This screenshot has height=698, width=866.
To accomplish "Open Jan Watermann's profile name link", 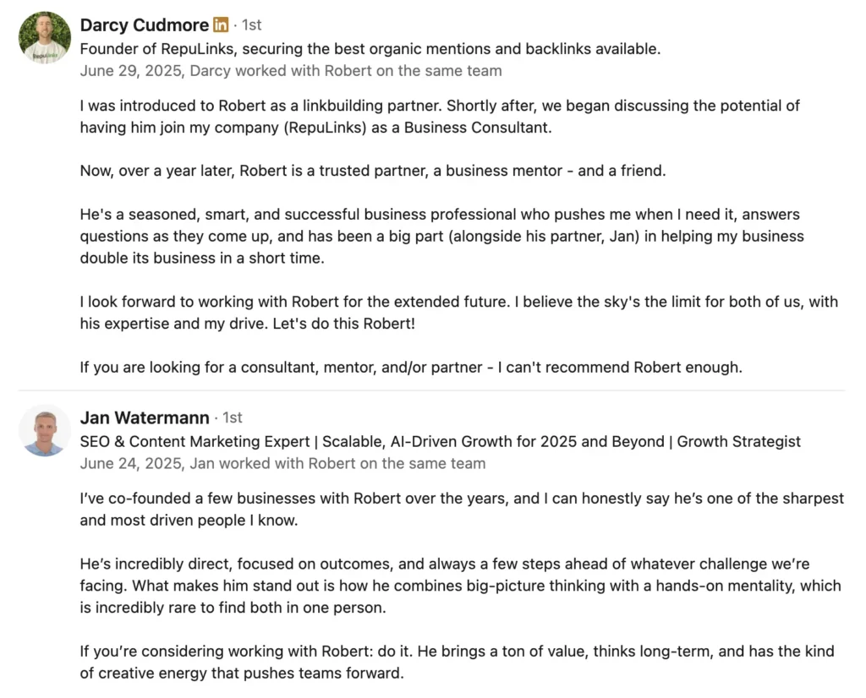I will click(x=145, y=417).
